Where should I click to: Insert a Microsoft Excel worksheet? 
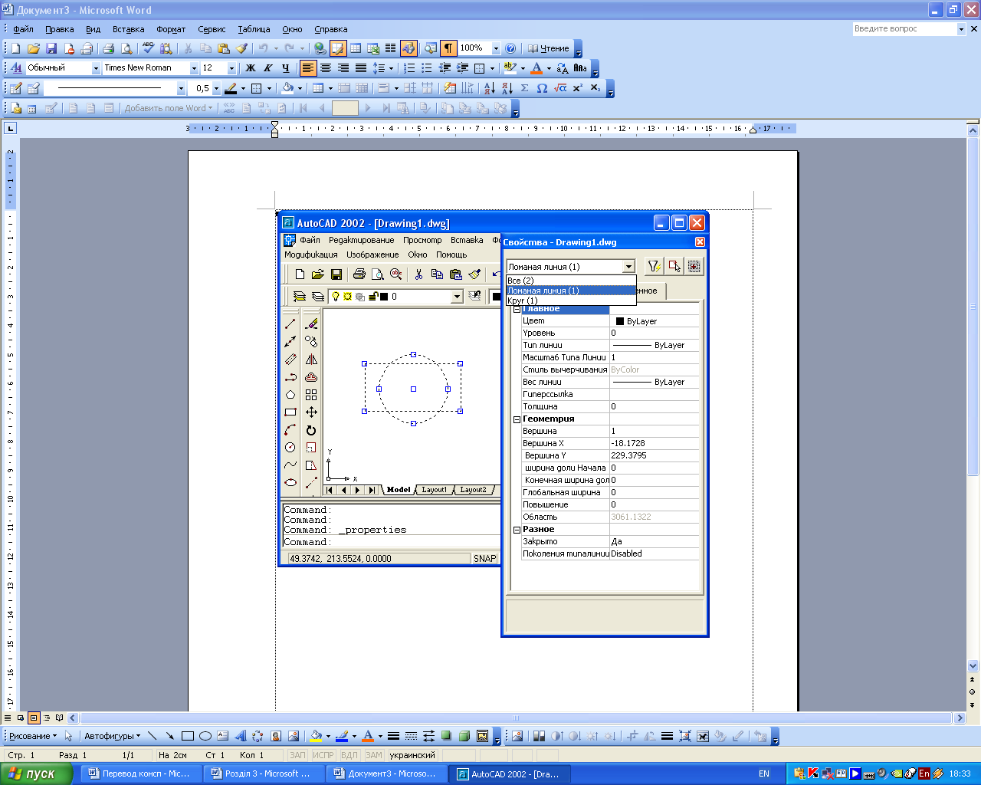[373, 48]
